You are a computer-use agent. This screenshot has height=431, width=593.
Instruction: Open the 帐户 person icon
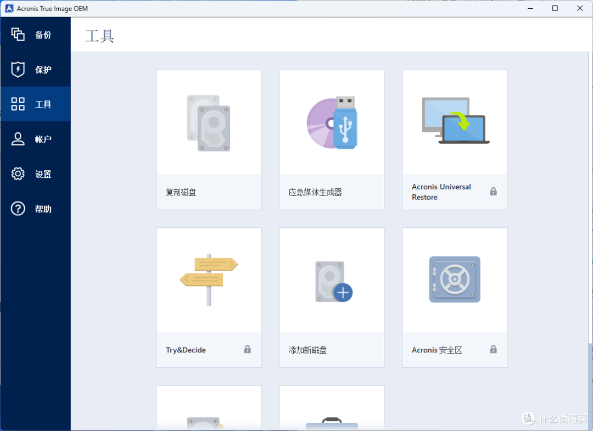click(18, 139)
